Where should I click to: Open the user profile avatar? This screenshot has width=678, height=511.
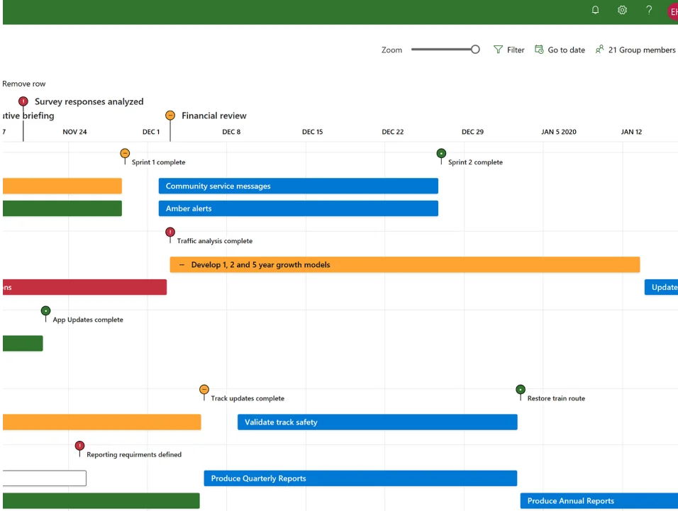click(672, 11)
